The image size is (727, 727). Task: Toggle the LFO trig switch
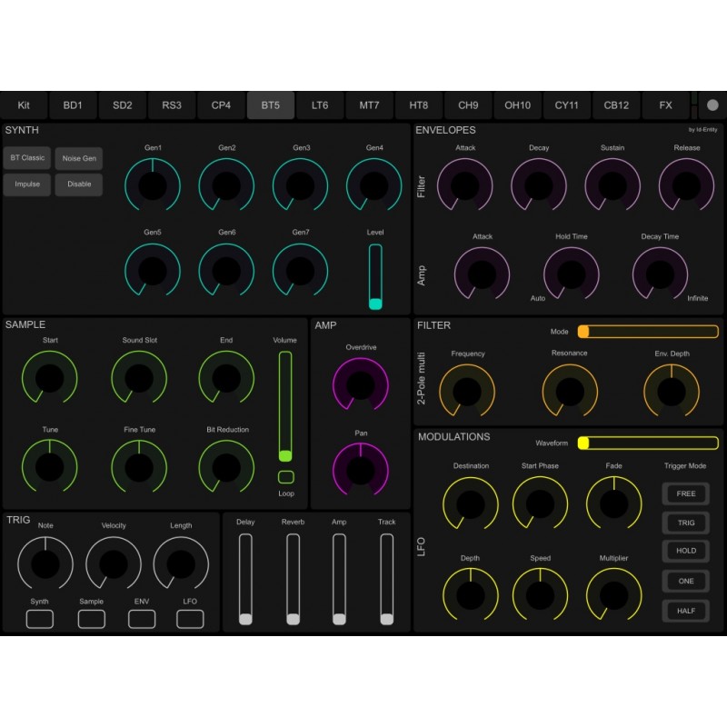(189, 617)
